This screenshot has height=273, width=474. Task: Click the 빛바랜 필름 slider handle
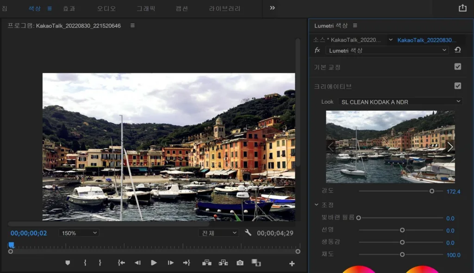359,217
